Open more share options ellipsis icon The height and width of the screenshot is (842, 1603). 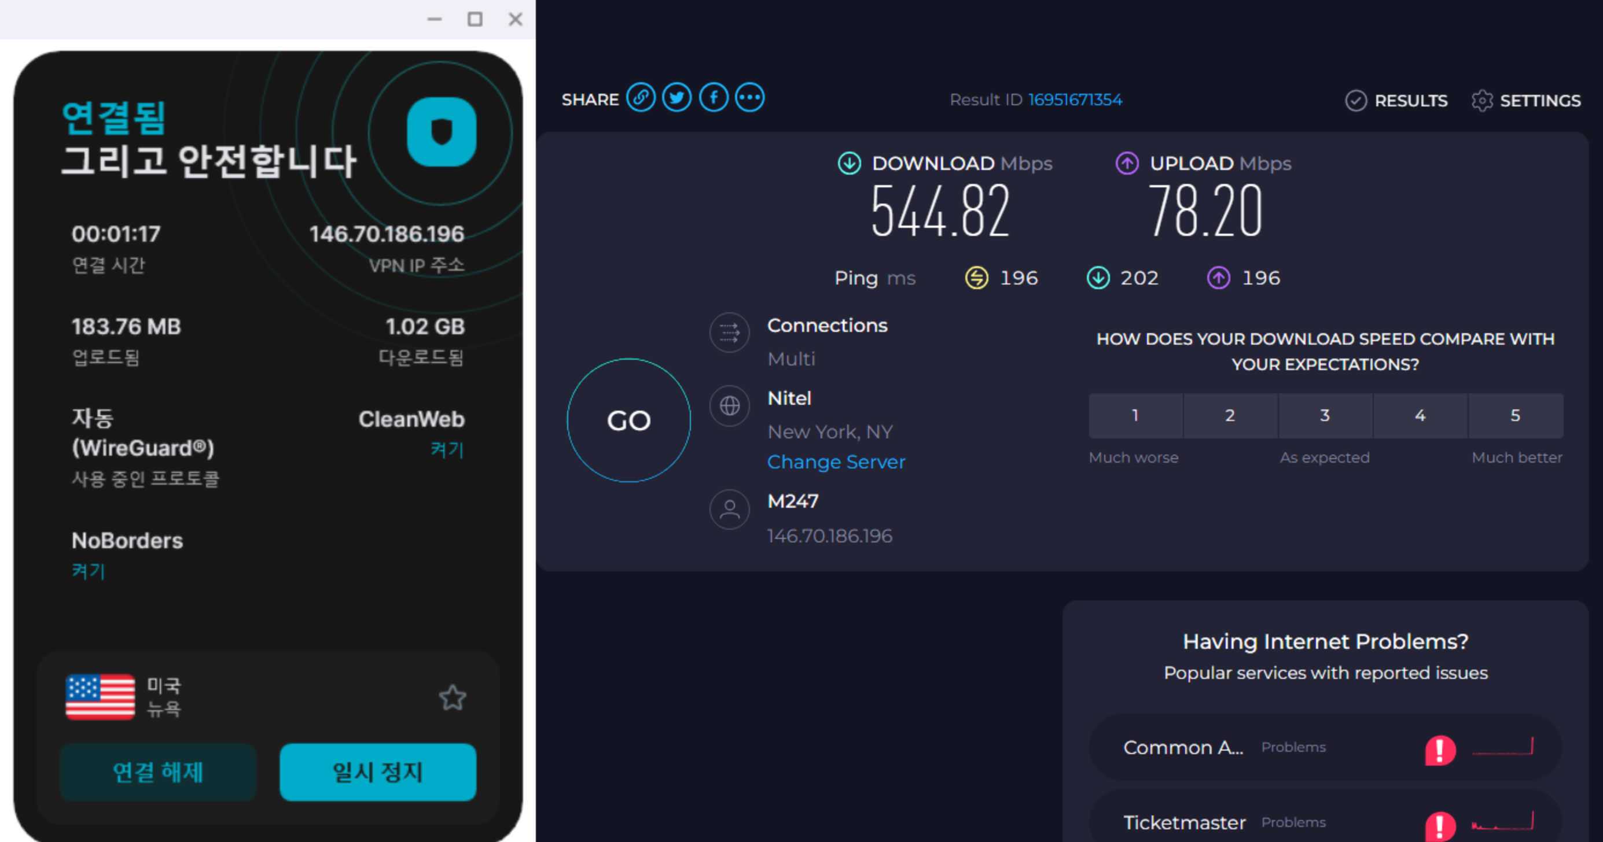[750, 98]
